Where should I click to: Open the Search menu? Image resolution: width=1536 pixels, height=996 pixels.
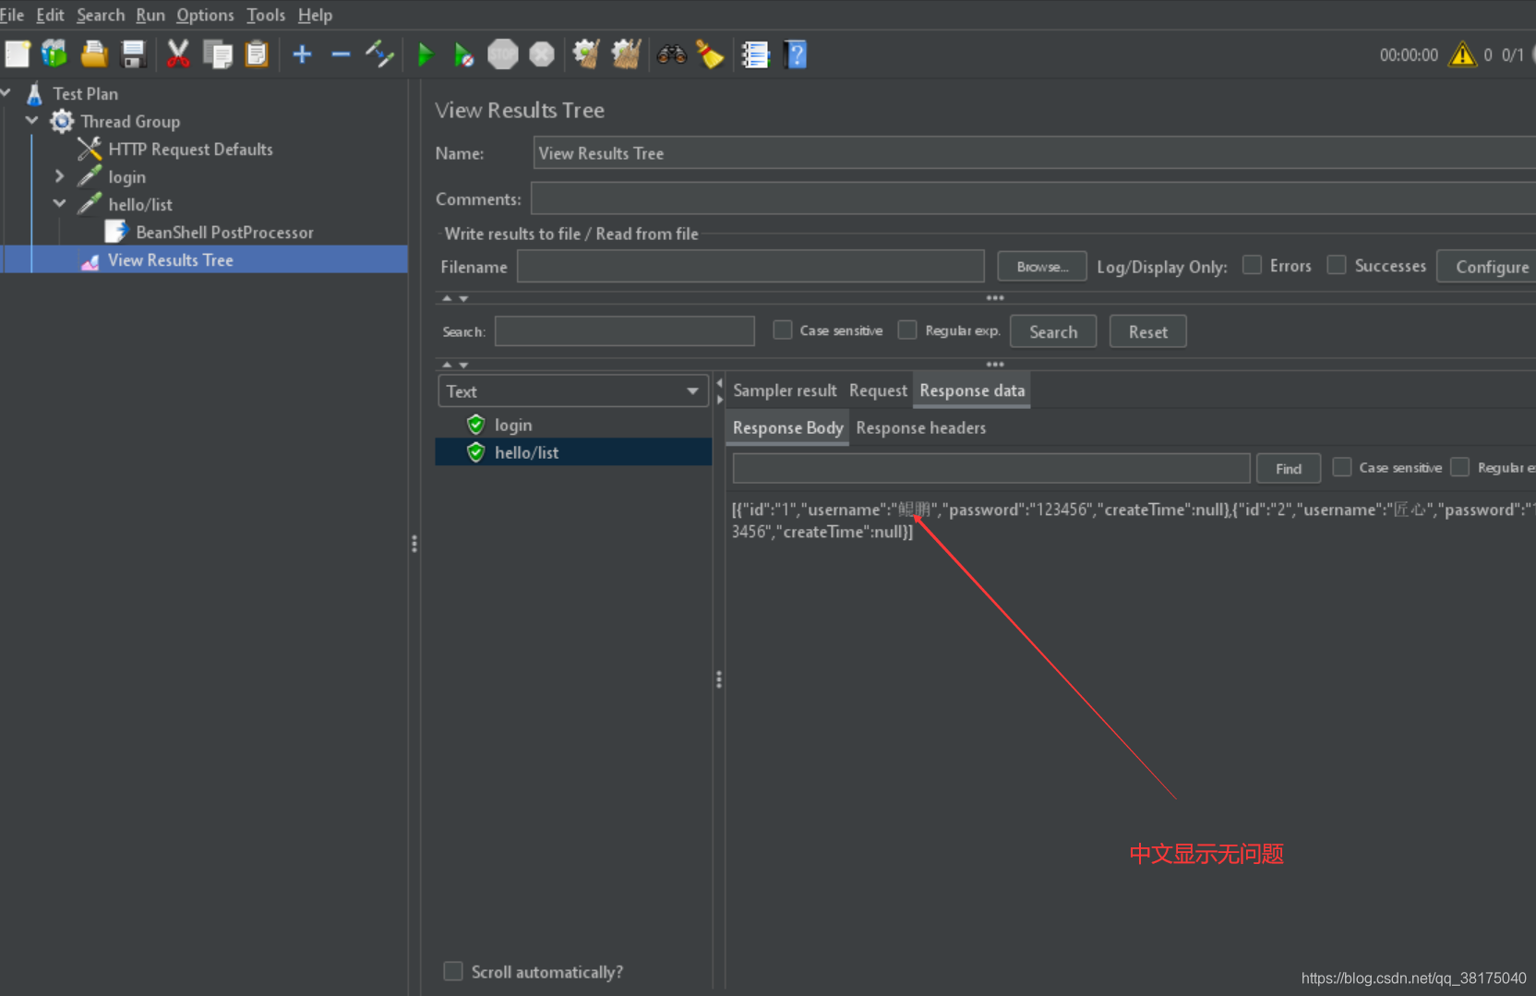[x=101, y=15]
